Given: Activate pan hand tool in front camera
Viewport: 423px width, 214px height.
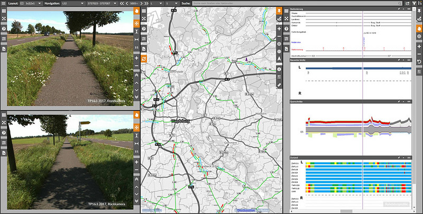Looking at the screenshot, I should coord(136,11).
